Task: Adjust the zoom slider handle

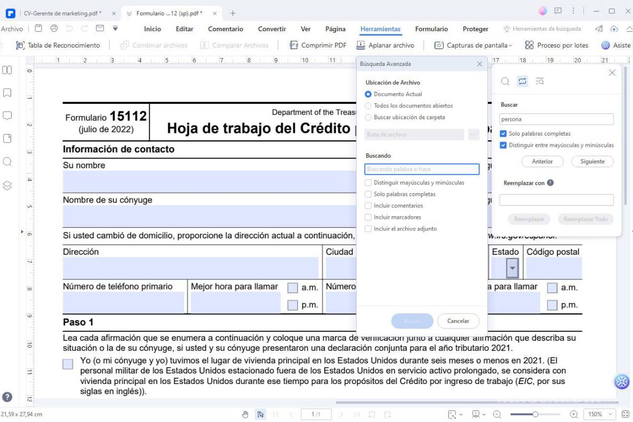Action: coord(537,414)
